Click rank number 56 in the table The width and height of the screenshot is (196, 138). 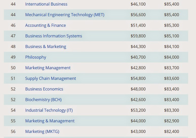point(13,131)
